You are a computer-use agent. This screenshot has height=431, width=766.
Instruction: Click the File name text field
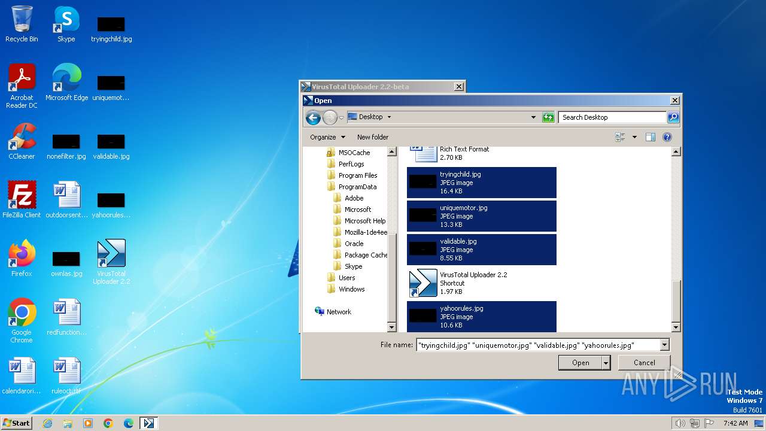click(538, 345)
